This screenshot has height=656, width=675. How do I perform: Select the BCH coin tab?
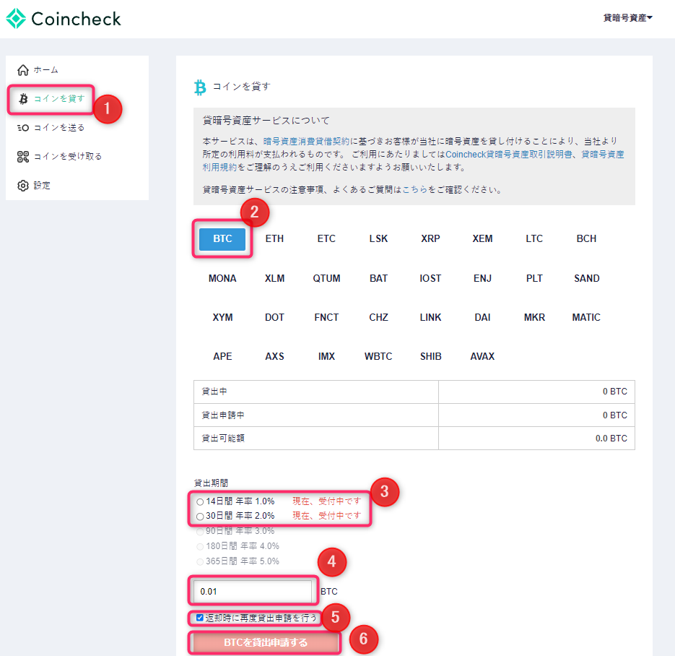(x=586, y=238)
